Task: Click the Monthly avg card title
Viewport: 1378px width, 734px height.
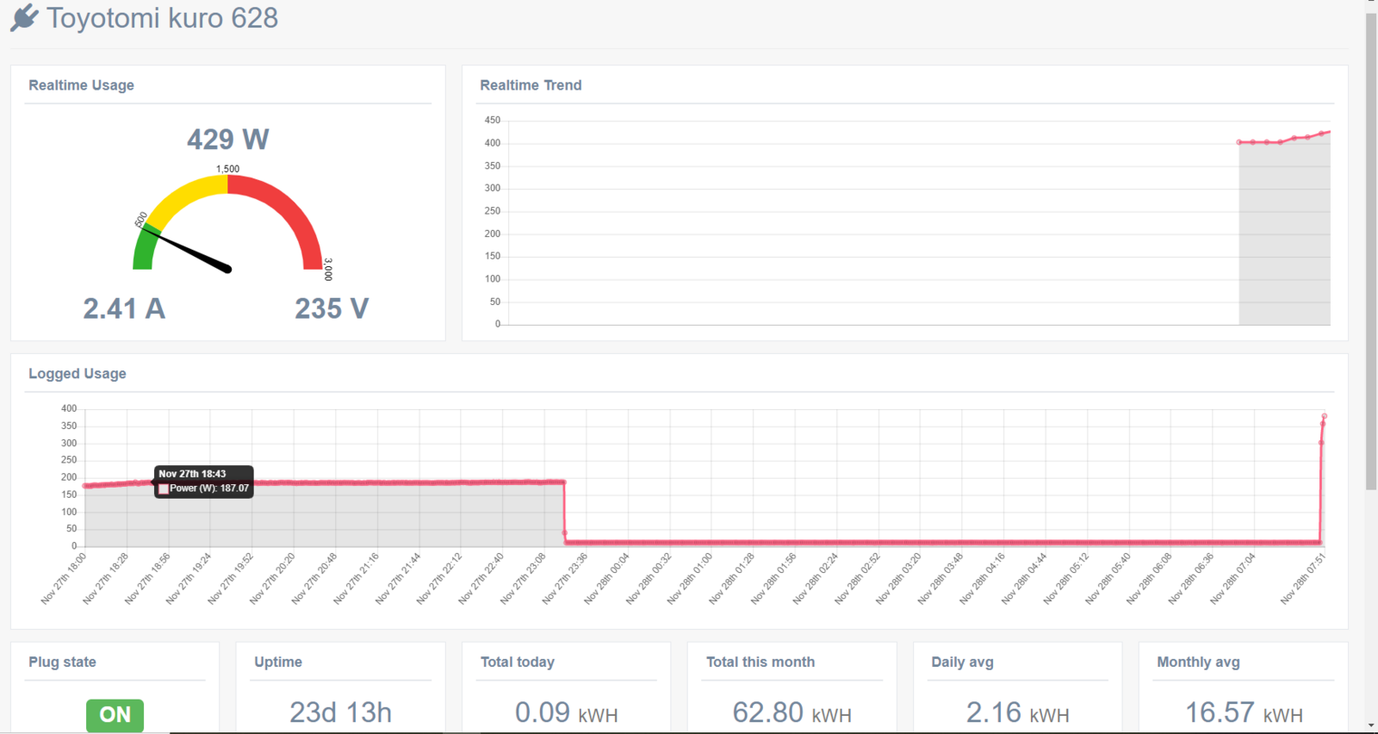Action: [1199, 662]
